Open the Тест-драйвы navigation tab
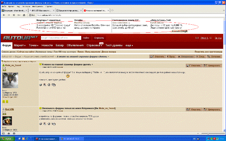 click(x=114, y=46)
